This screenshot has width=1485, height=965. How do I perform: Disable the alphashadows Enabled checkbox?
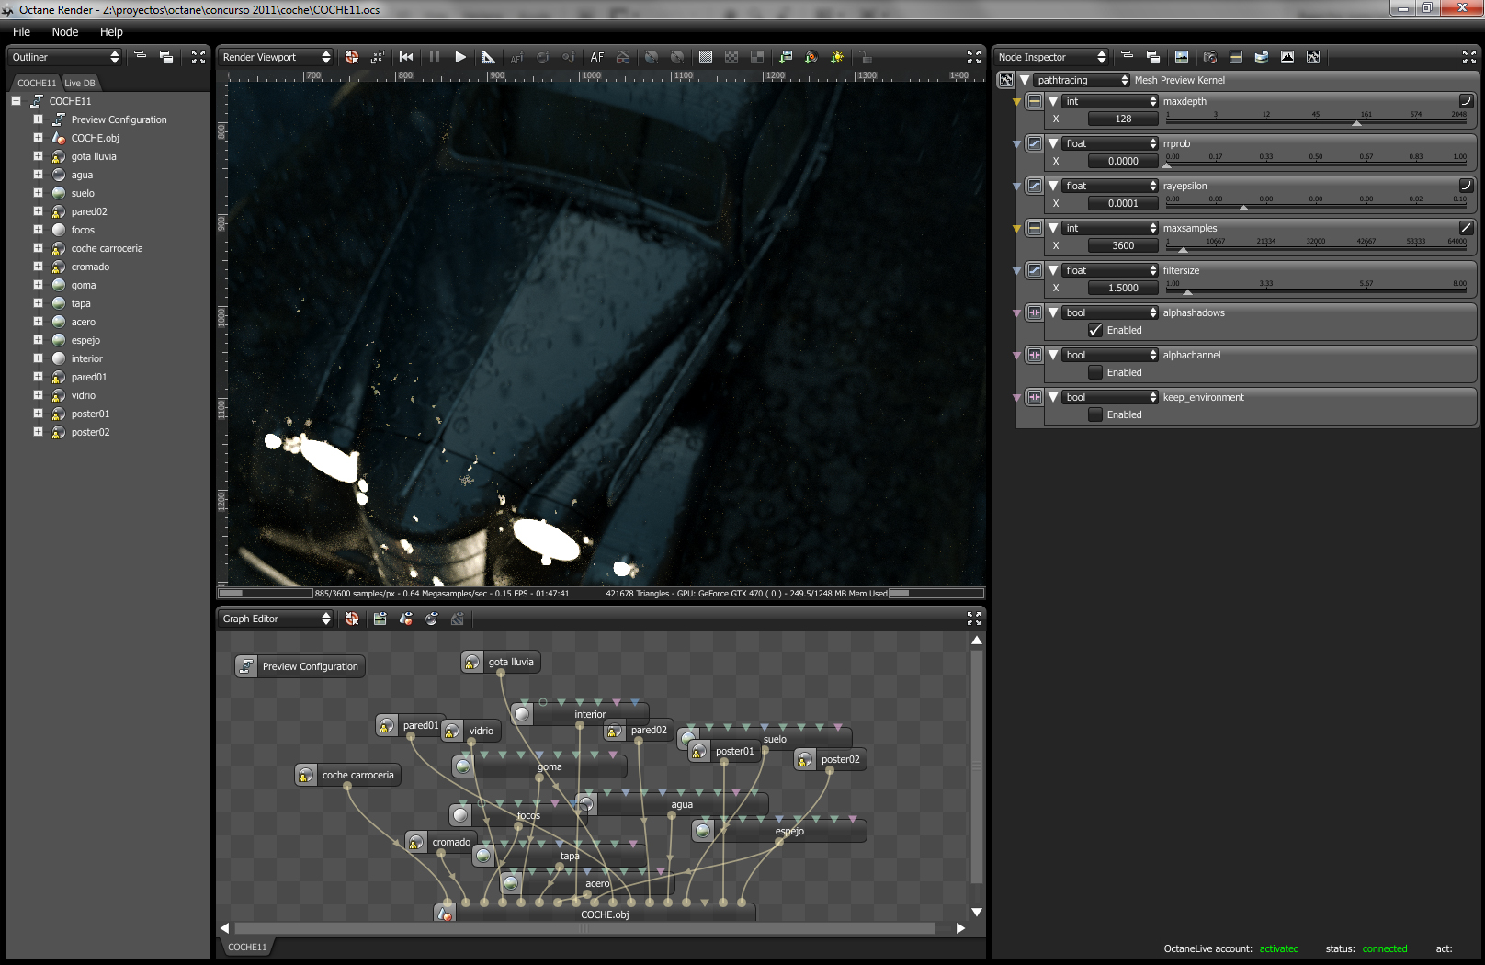[x=1095, y=330]
